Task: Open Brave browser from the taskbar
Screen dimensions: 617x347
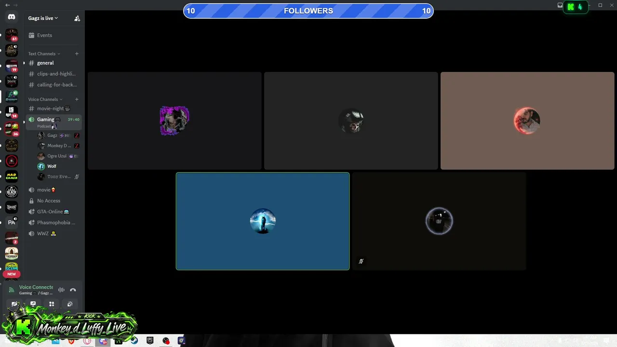Action: [x=71, y=341]
